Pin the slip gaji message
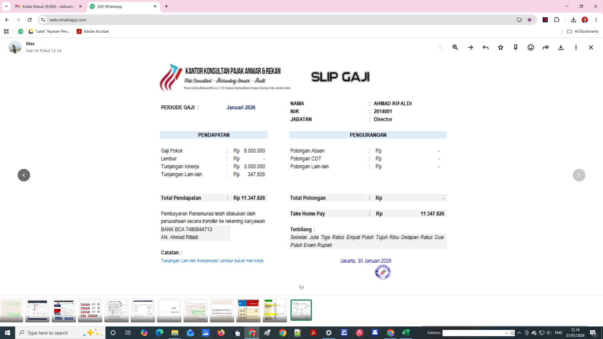The width and height of the screenshot is (603, 339). [515, 47]
